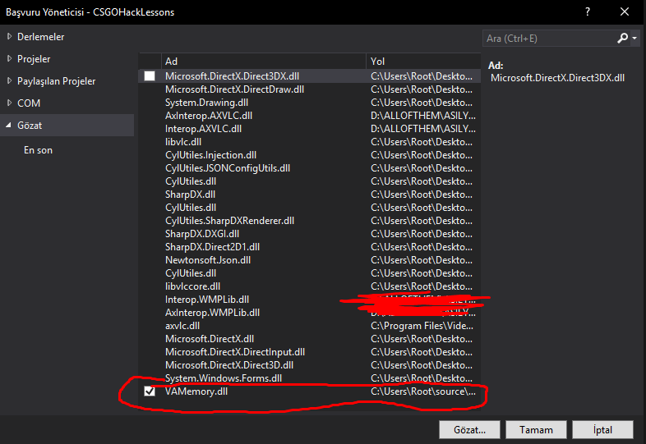The image size is (646, 444).
Task: Expand the COM arrow
Action: tap(9, 103)
